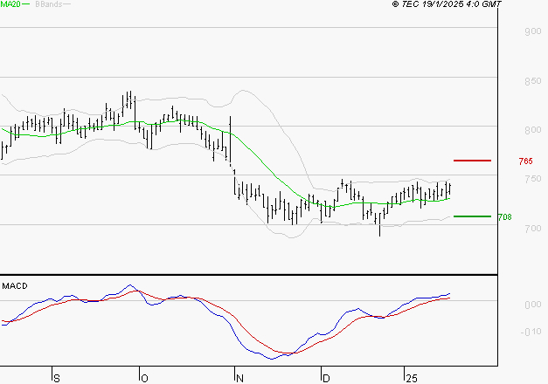Click the MACD 000 axis label
This screenshot has width=548, height=384.
click(x=533, y=305)
